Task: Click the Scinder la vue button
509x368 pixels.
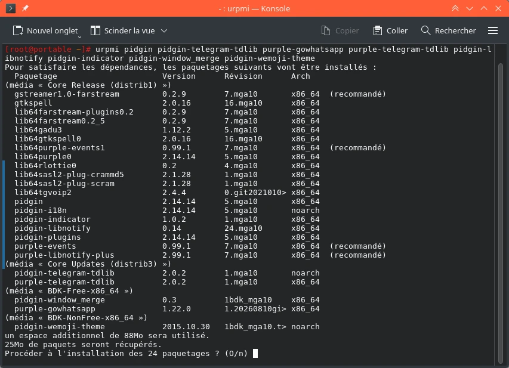Action: (x=123, y=31)
